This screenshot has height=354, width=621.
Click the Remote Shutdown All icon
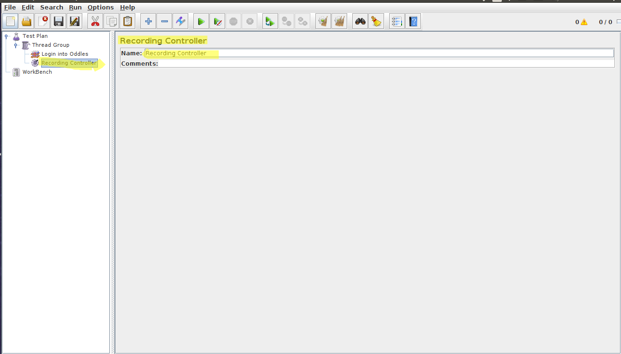(x=303, y=21)
